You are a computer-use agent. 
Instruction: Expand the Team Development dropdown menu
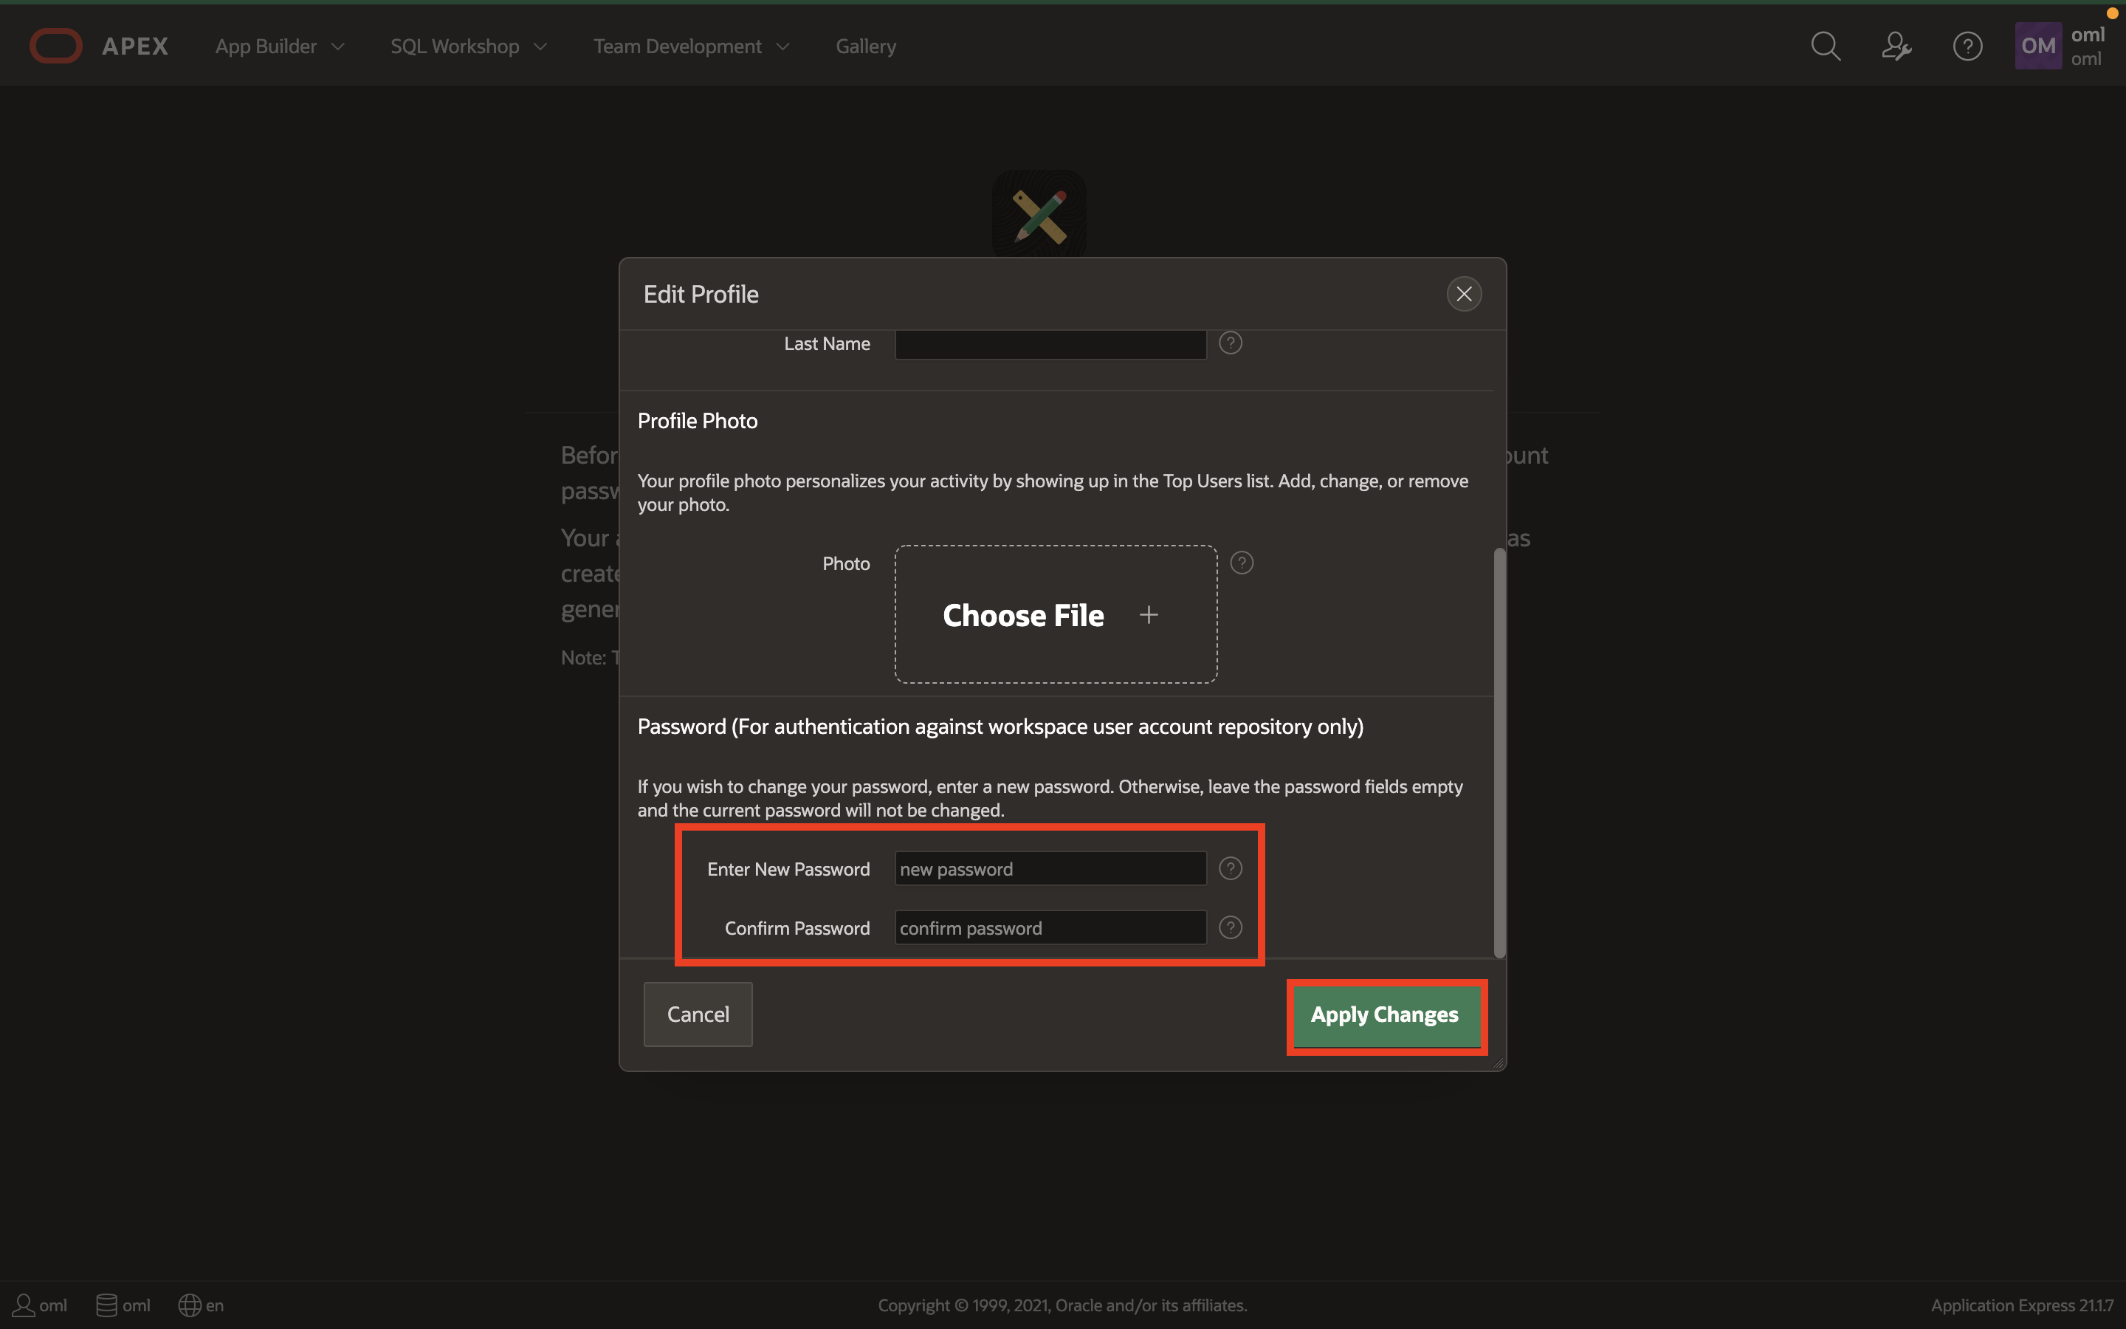(690, 46)
